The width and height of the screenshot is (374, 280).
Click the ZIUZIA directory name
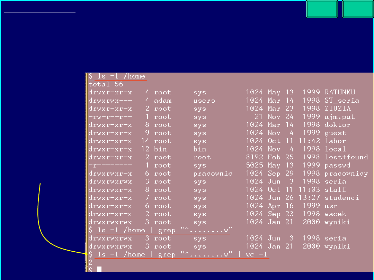click(x=337, y=109)
